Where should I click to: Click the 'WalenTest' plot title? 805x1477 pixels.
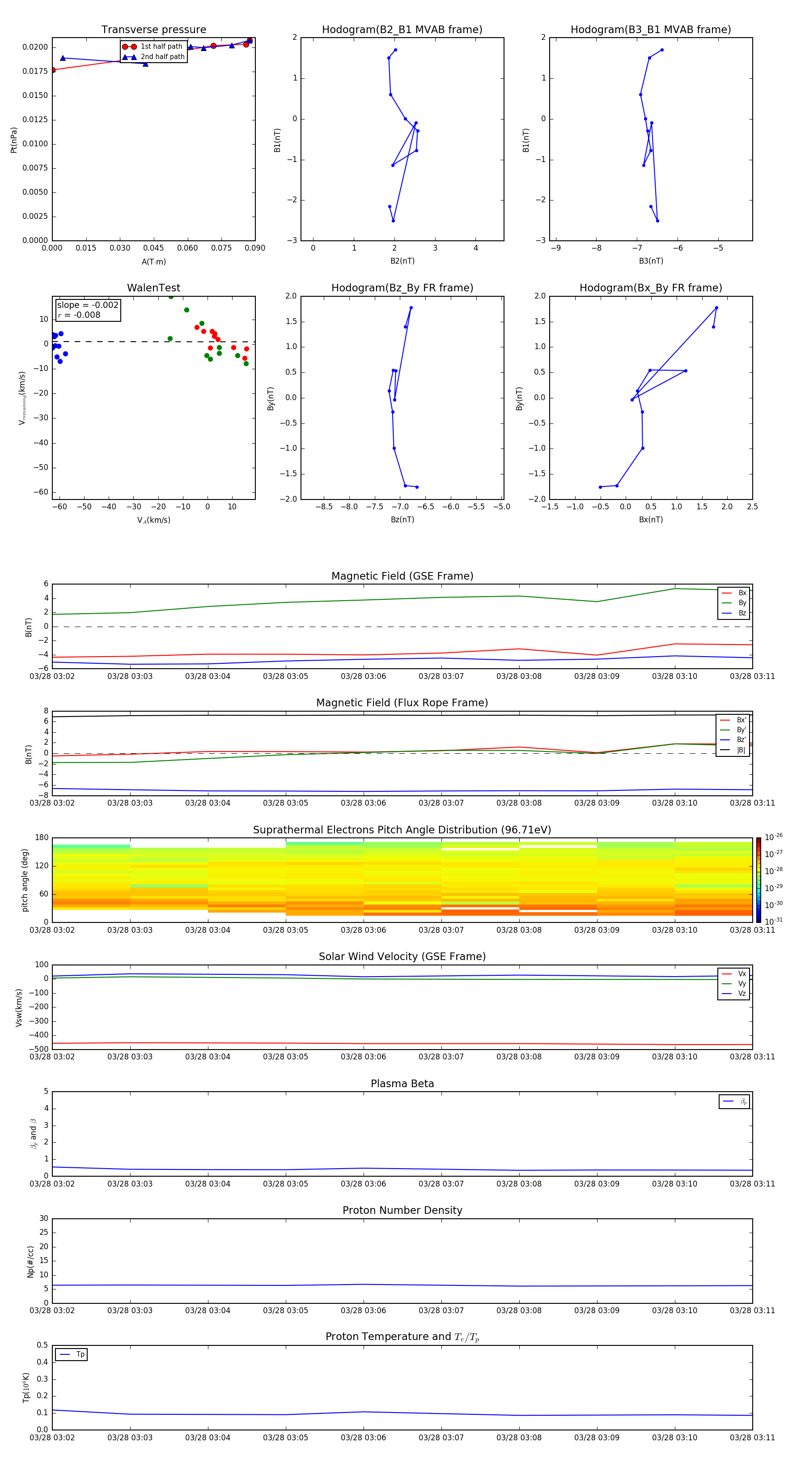tap(153, 288)
